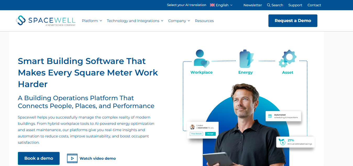
Task: Click View Details on reservation card
Action: point(196,134)
